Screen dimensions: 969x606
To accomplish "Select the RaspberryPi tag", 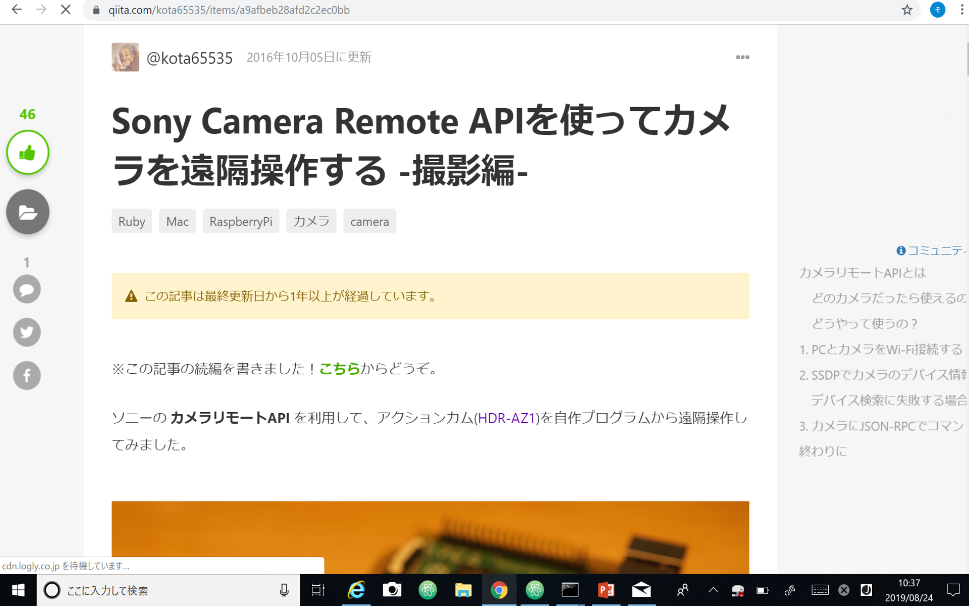I will pyautogui.click(x=241, y=221).
